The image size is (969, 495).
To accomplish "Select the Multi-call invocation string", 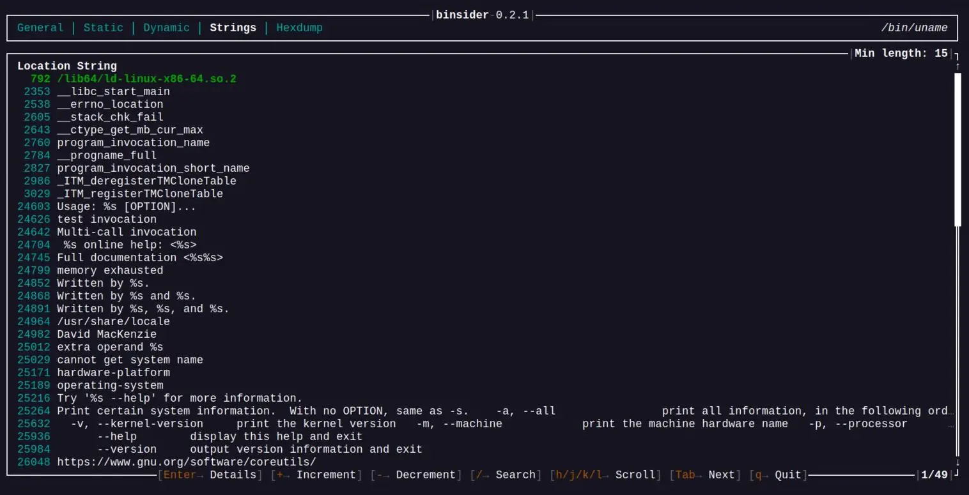I will (127, 232).
